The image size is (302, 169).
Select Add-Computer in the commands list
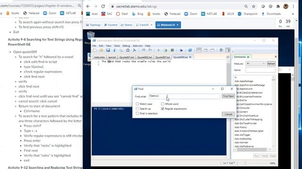pos(242,108)
